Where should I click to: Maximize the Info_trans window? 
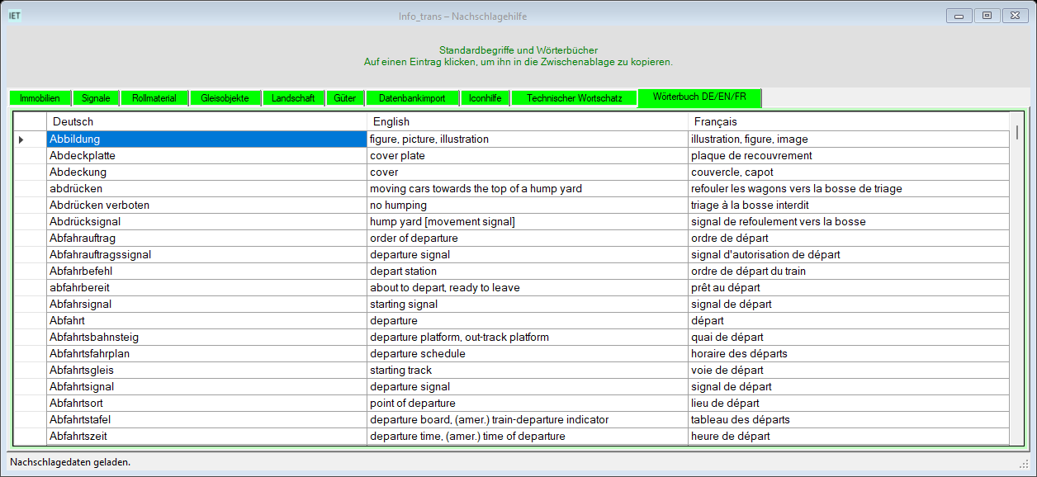point(986,16)
